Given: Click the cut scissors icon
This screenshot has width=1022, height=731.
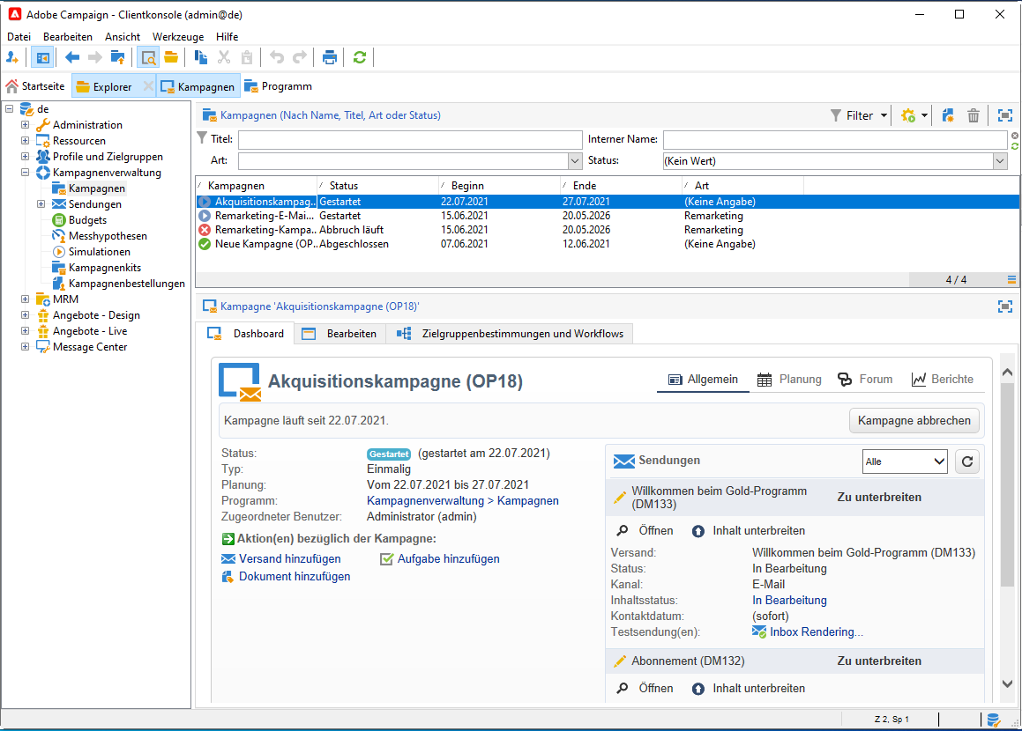Looking at the screenshot, I should pos(224,58).
